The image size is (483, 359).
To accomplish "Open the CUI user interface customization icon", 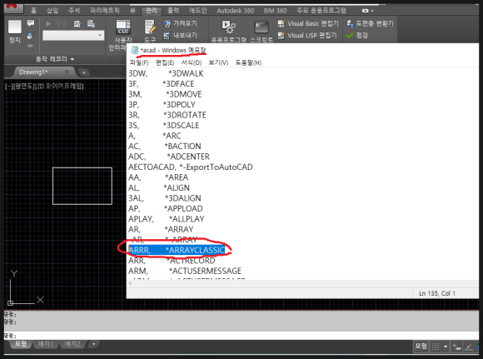I will [x=123, y=27].
